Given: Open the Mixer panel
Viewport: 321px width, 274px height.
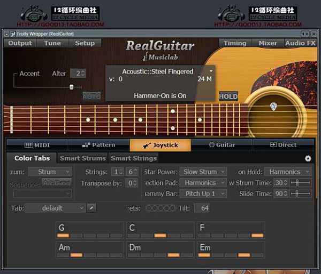Looking at the screenshot, I should [x=267, y=43].
